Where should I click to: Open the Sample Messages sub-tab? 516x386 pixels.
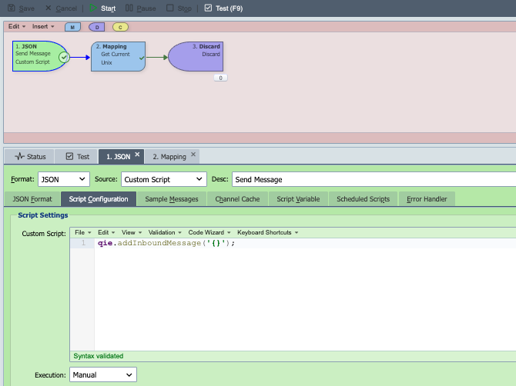tap(172, 199)
